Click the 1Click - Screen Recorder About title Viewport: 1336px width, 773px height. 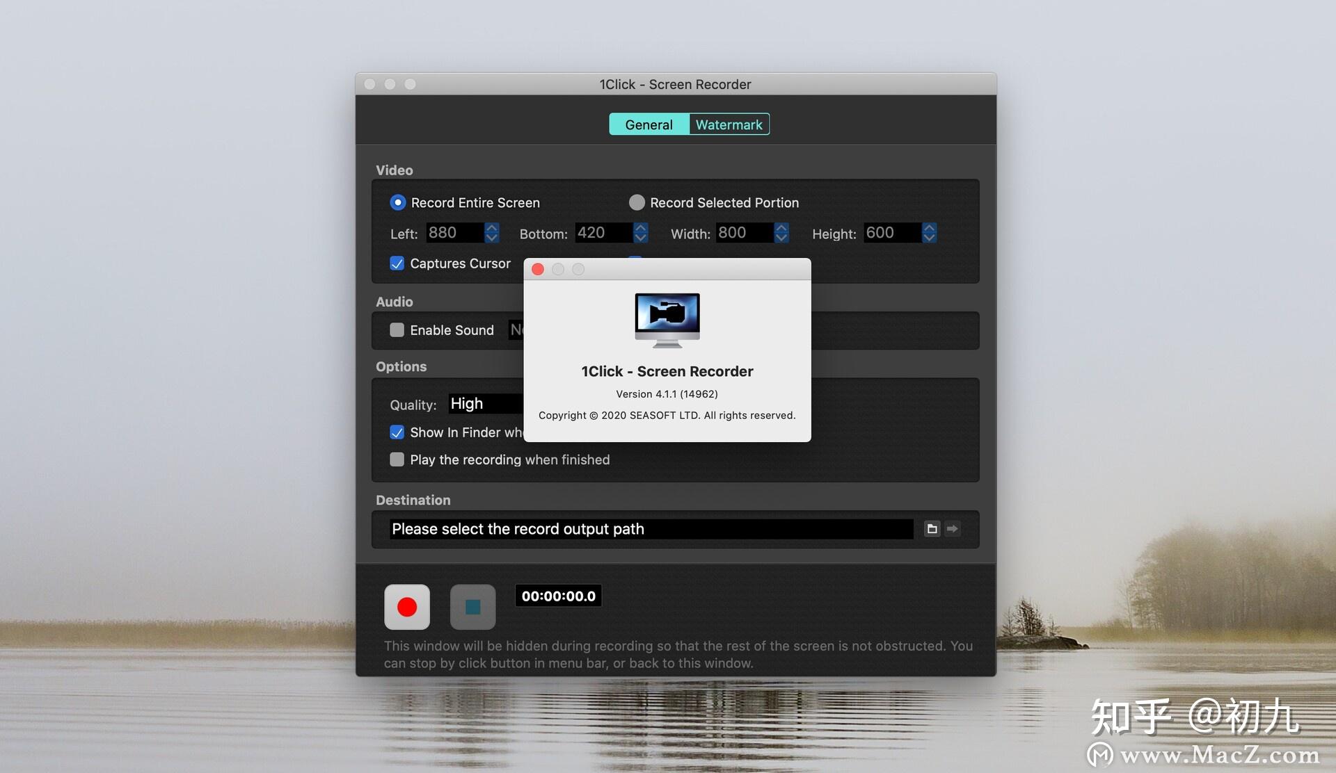(x=667, y=371)
